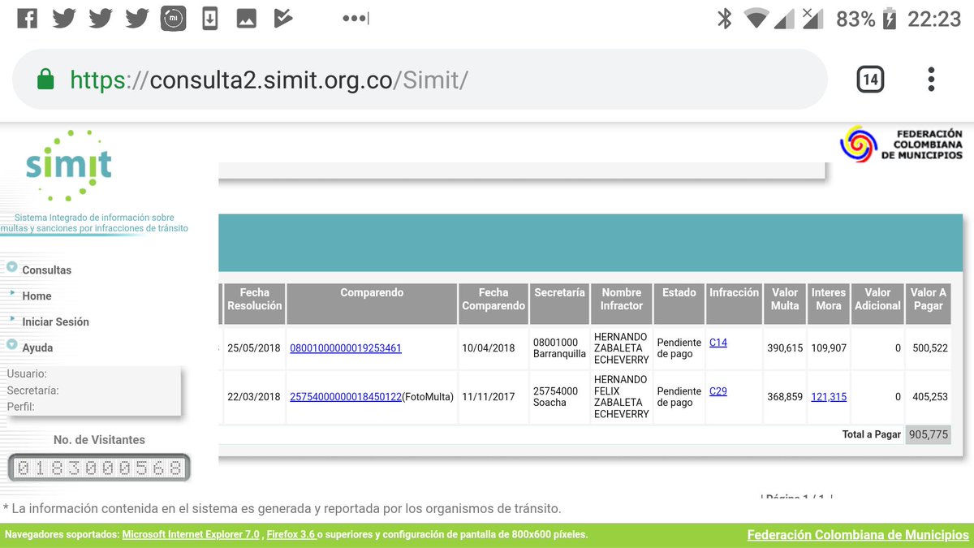The width and height of the screenshot is (974, 548).
Task: Tap the third Twitter notification icon
Action: tap(136, 18)
